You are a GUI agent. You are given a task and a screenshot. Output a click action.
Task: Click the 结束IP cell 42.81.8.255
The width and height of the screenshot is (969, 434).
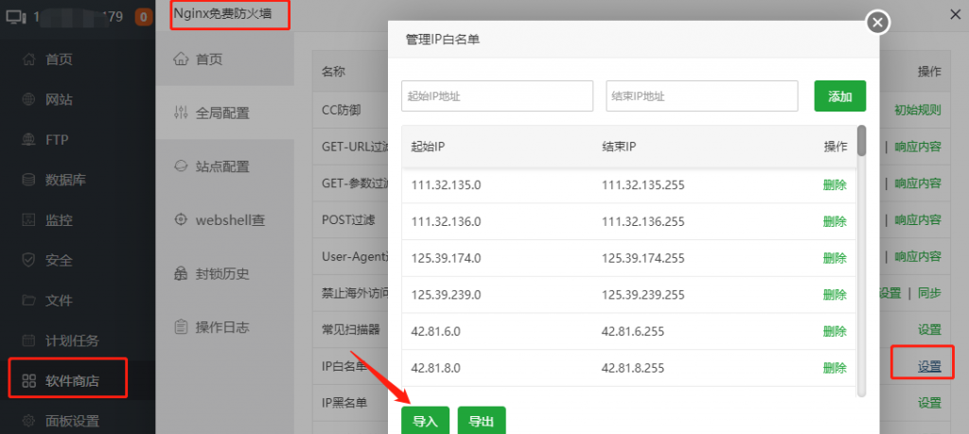[633, 368]
